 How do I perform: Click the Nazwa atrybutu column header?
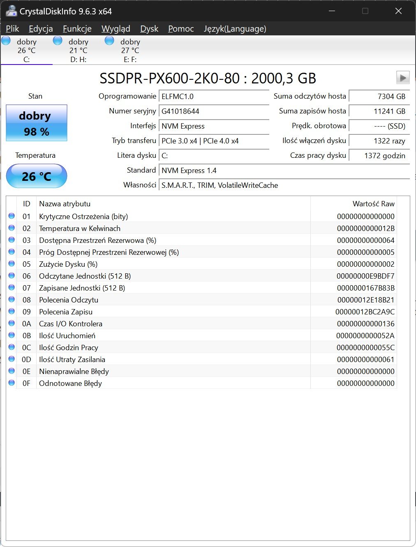coord(65,204)
